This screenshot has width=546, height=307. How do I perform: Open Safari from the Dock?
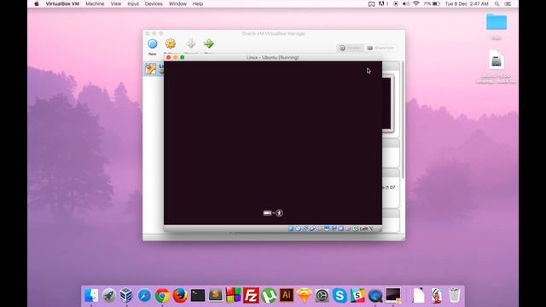[144, 296]
